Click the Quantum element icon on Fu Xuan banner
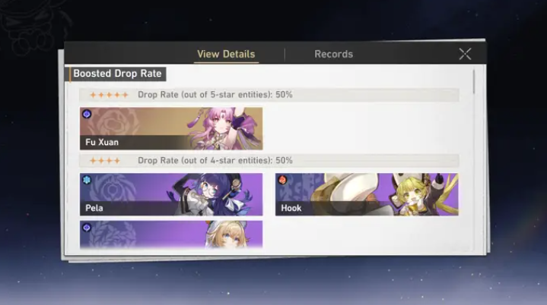This screenshot has height=305, width=547. 87,114
